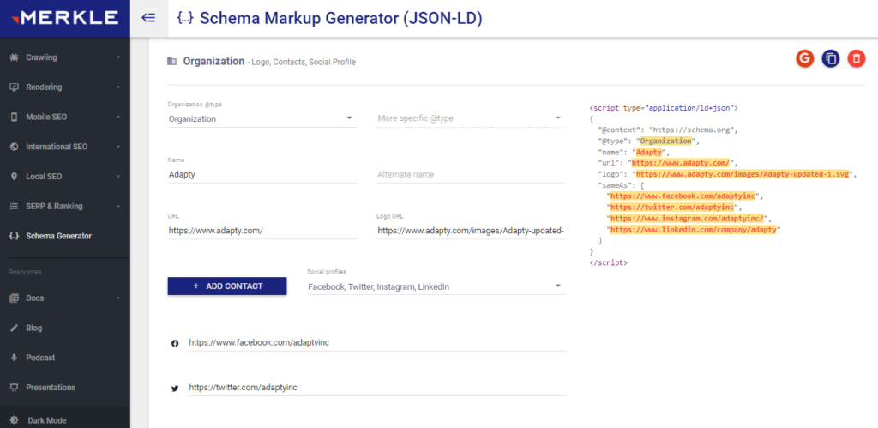
Task: Expand the Social profiles dropdown
Action: [436, 286]
